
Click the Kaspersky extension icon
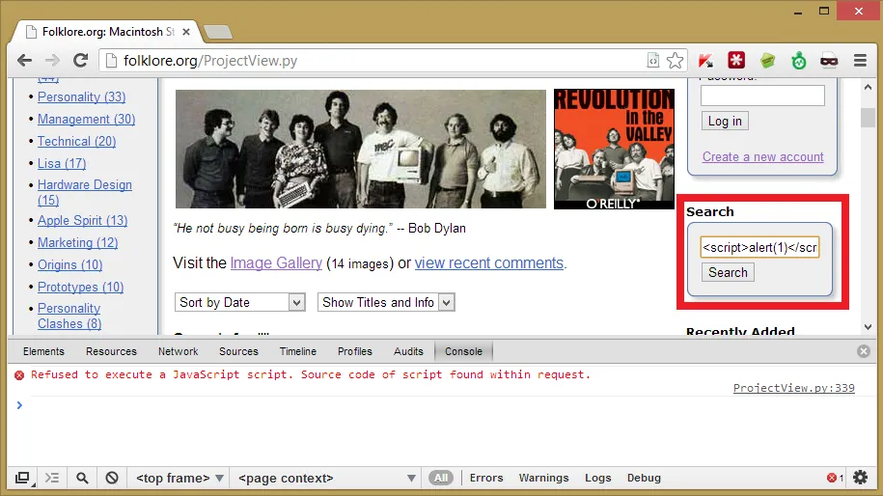coord(705,61)
